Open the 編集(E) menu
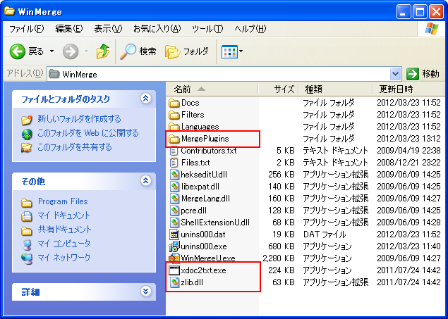This screenshot has width=448, height=319. coord(69,28)
